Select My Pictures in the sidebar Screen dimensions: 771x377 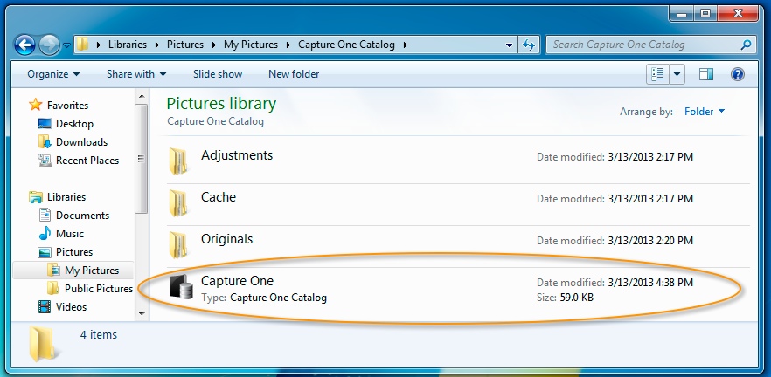pos(92,270)
